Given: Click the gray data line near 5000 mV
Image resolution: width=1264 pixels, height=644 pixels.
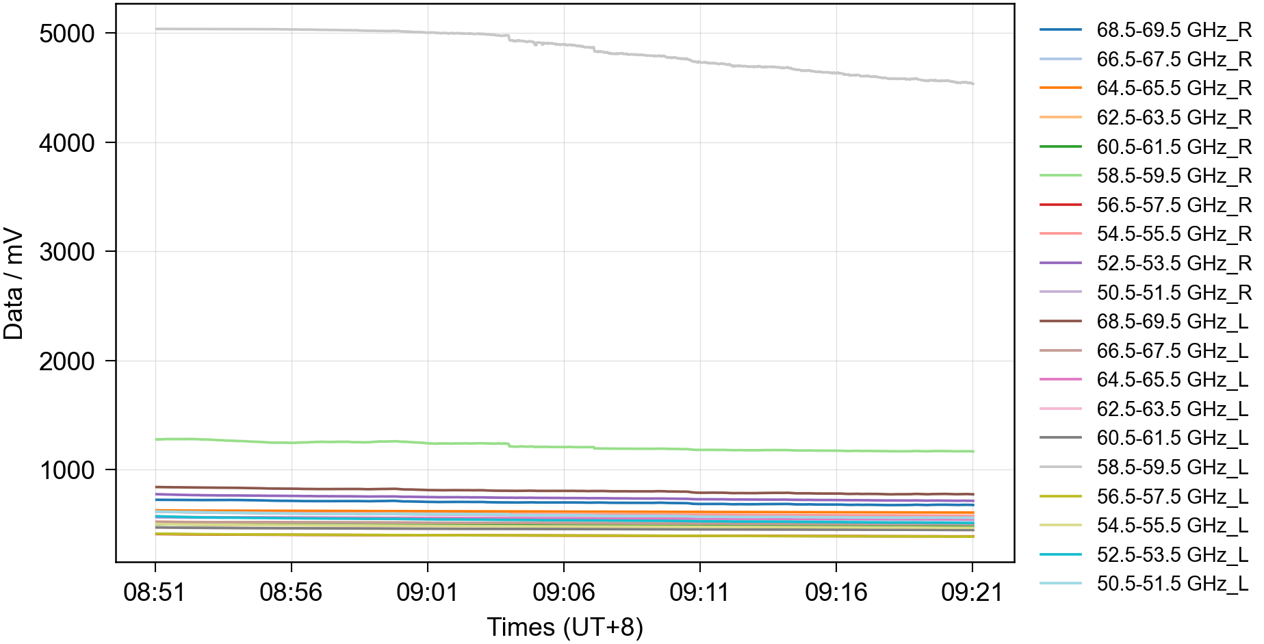Looking at the screenshot, I should [342, 29].
